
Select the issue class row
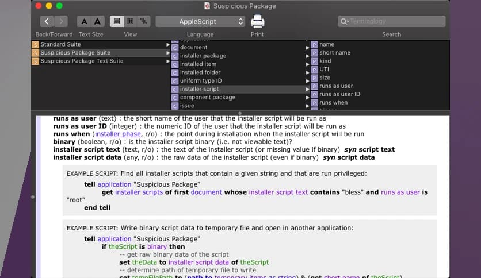(240, 106)
